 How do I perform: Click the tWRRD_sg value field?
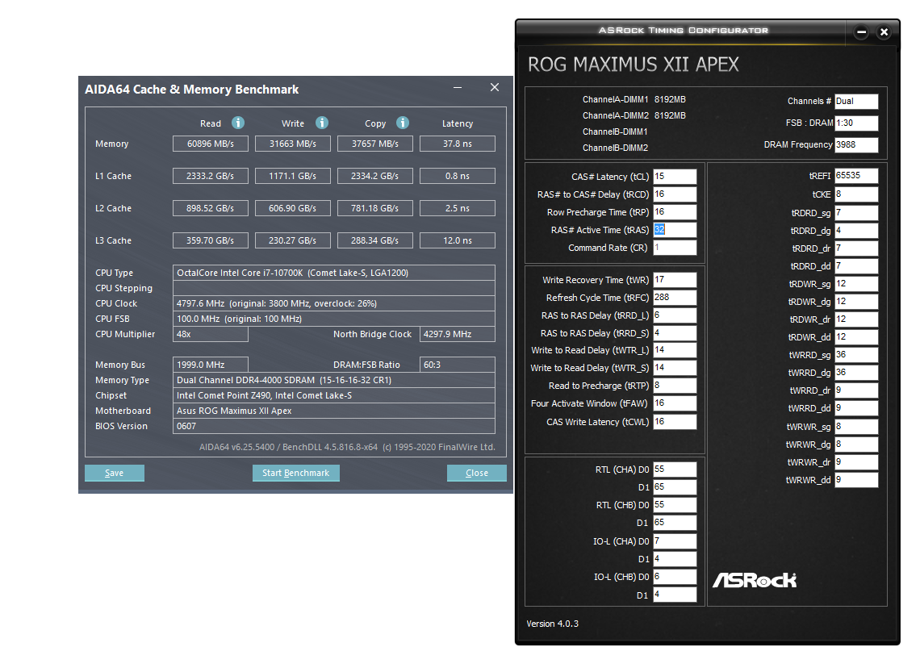[856, 355]
